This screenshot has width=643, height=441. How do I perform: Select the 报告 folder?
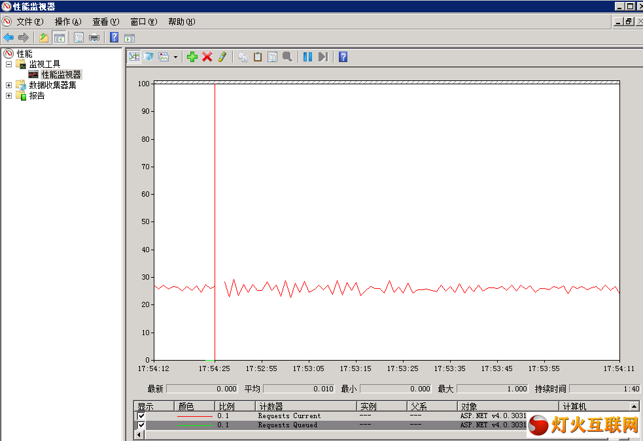37,96
